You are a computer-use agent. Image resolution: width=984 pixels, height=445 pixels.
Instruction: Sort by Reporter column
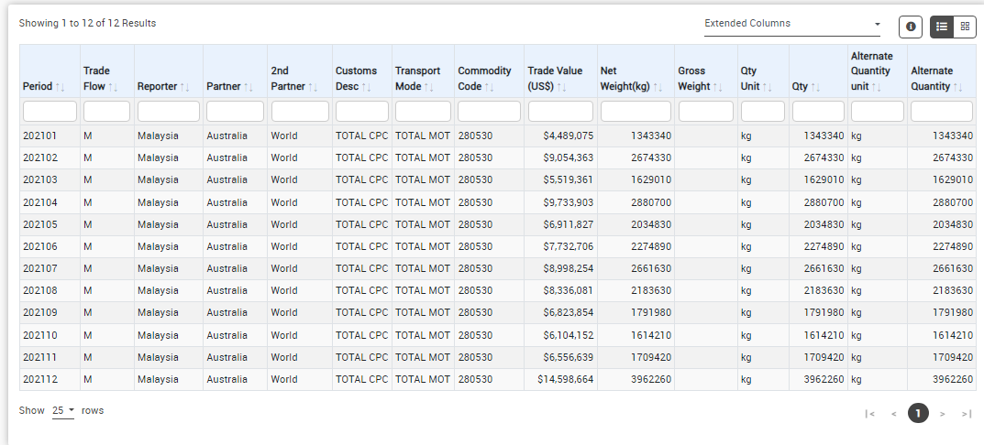point(185,87)
